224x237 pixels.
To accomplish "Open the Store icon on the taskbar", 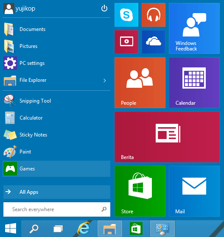I will pyautogui.click(x=136, y=229).
